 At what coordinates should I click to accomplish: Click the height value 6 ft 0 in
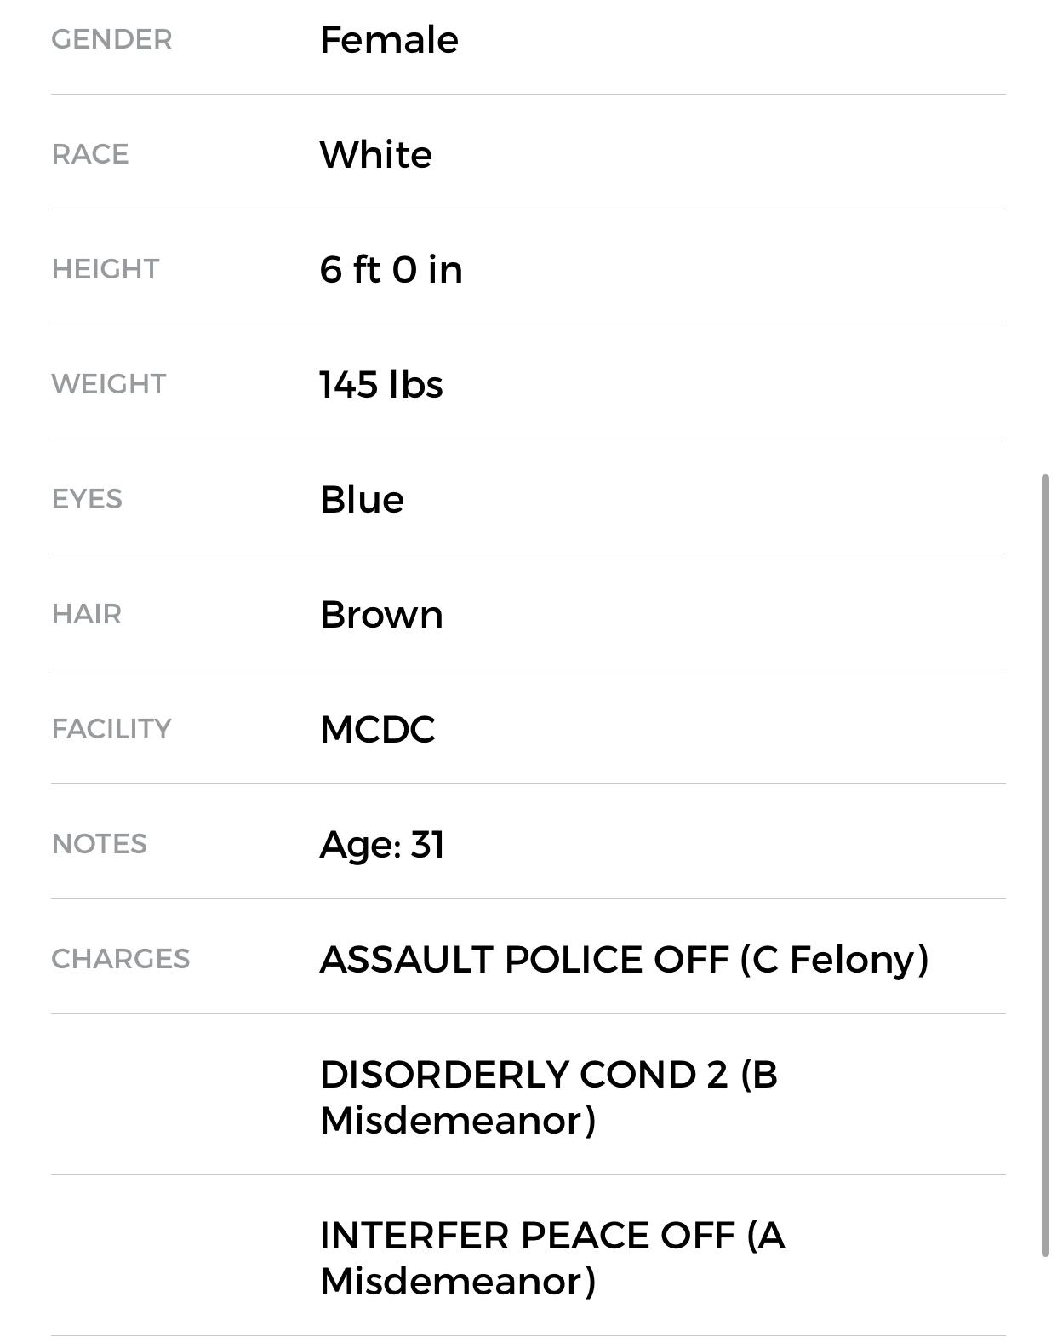[391, 270]
